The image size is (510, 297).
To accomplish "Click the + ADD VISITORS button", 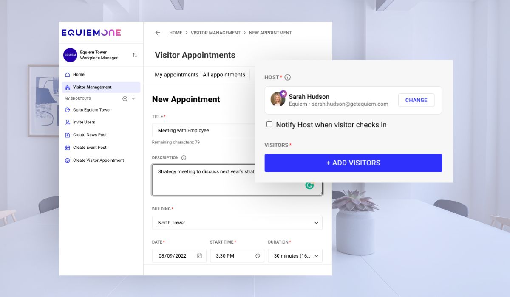I will (x=353, y=163).
